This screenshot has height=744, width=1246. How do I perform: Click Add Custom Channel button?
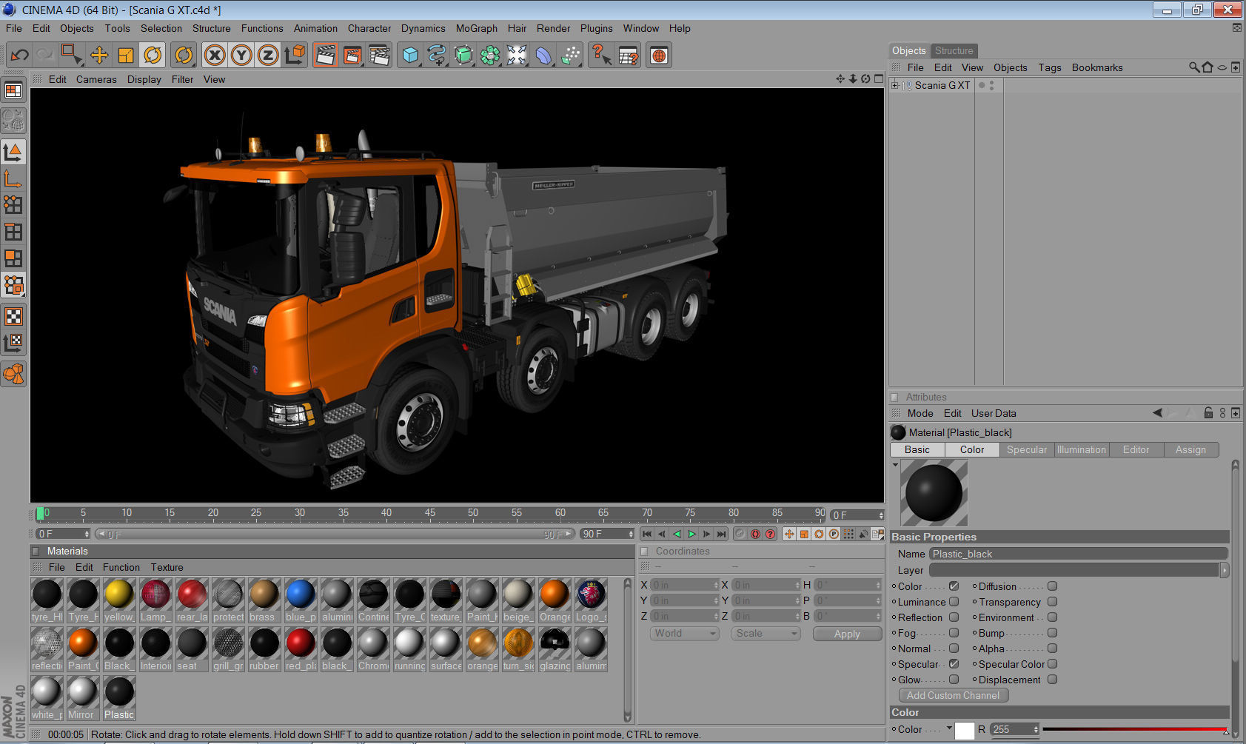pyautogui.click(x=953, y=695)
